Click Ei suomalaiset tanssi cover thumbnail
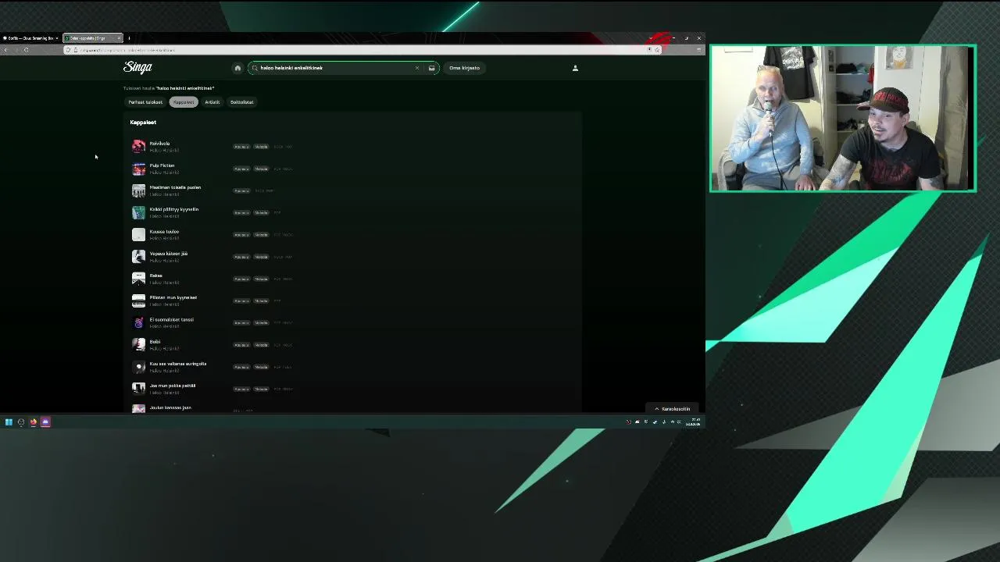 point(138,322)
